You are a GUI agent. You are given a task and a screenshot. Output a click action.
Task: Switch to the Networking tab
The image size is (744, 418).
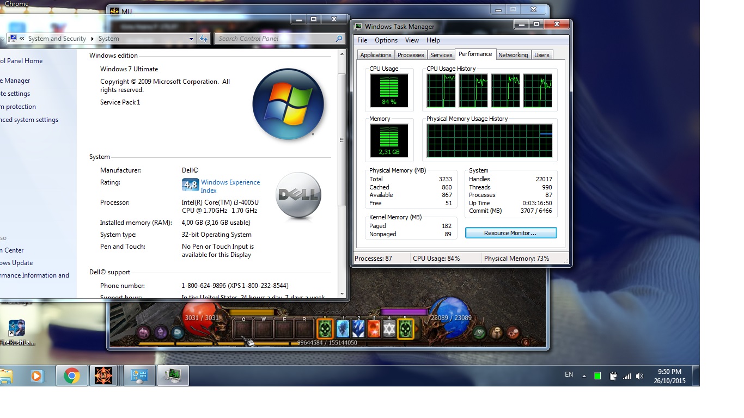(x=513, y=55)
